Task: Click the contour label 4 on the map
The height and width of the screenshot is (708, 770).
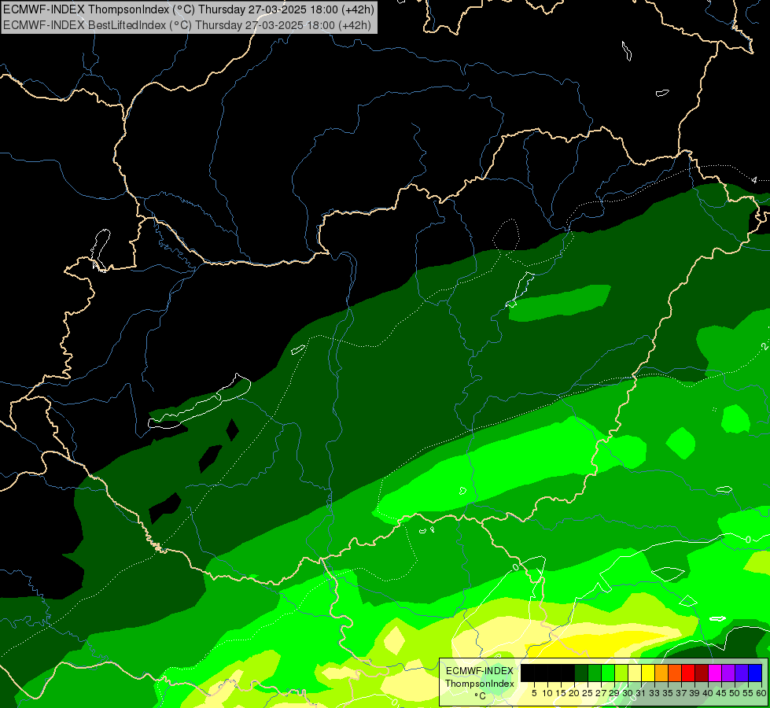Action: click(x=754, y=180)
